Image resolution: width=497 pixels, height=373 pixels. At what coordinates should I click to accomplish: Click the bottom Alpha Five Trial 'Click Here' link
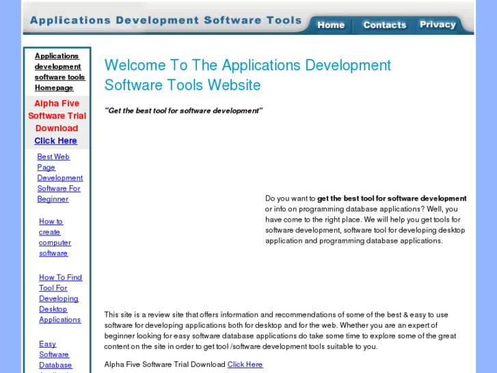pyautogui.click(x=245, y=364)
